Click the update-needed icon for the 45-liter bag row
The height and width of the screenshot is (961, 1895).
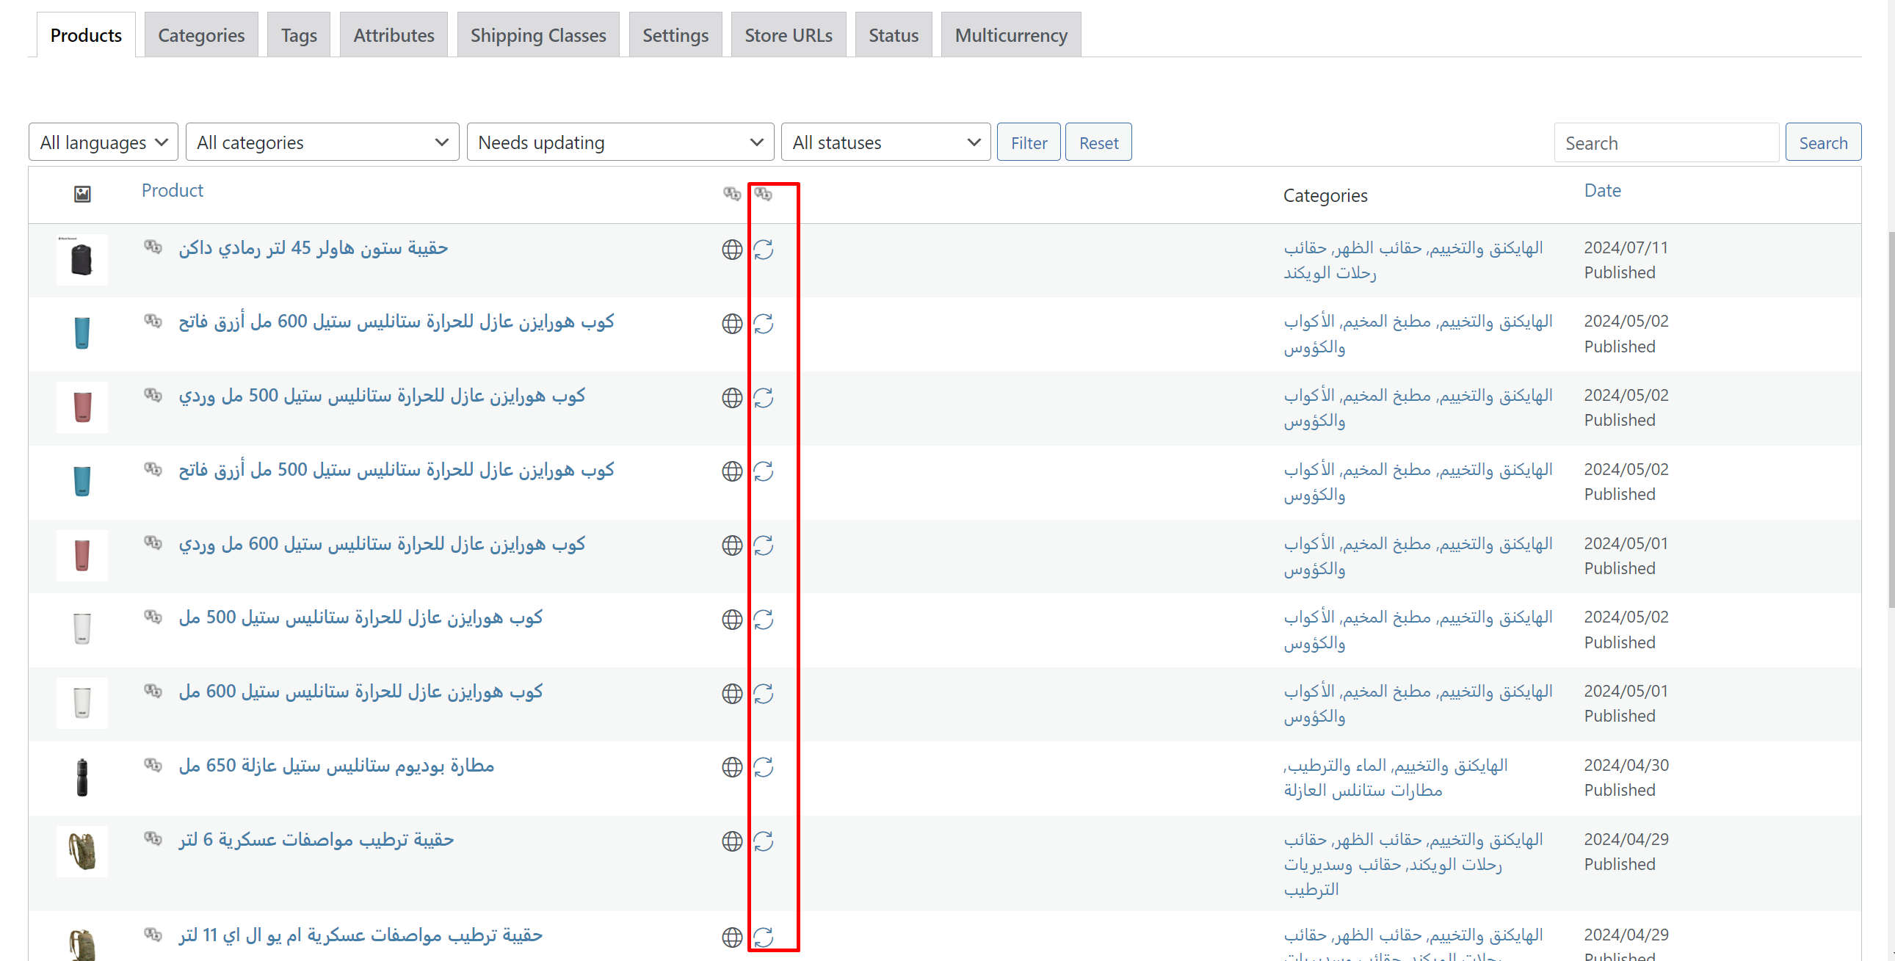pyautogui.click(x=763, y=250)
